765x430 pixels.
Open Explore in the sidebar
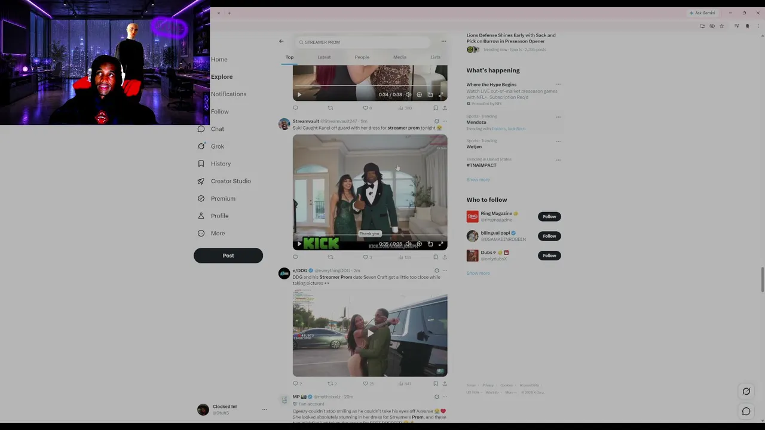pos(222,76)
